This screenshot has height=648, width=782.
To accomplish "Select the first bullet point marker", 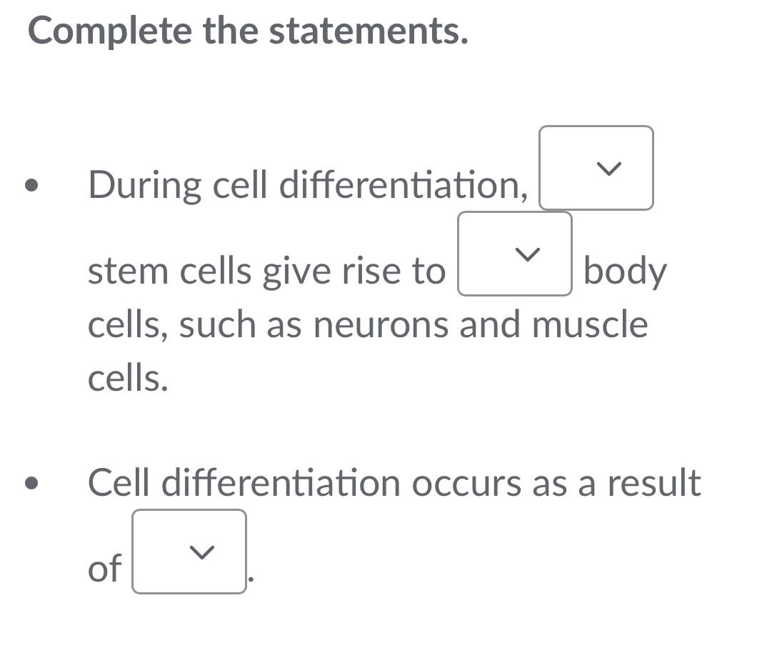I will tap(32, 186).
